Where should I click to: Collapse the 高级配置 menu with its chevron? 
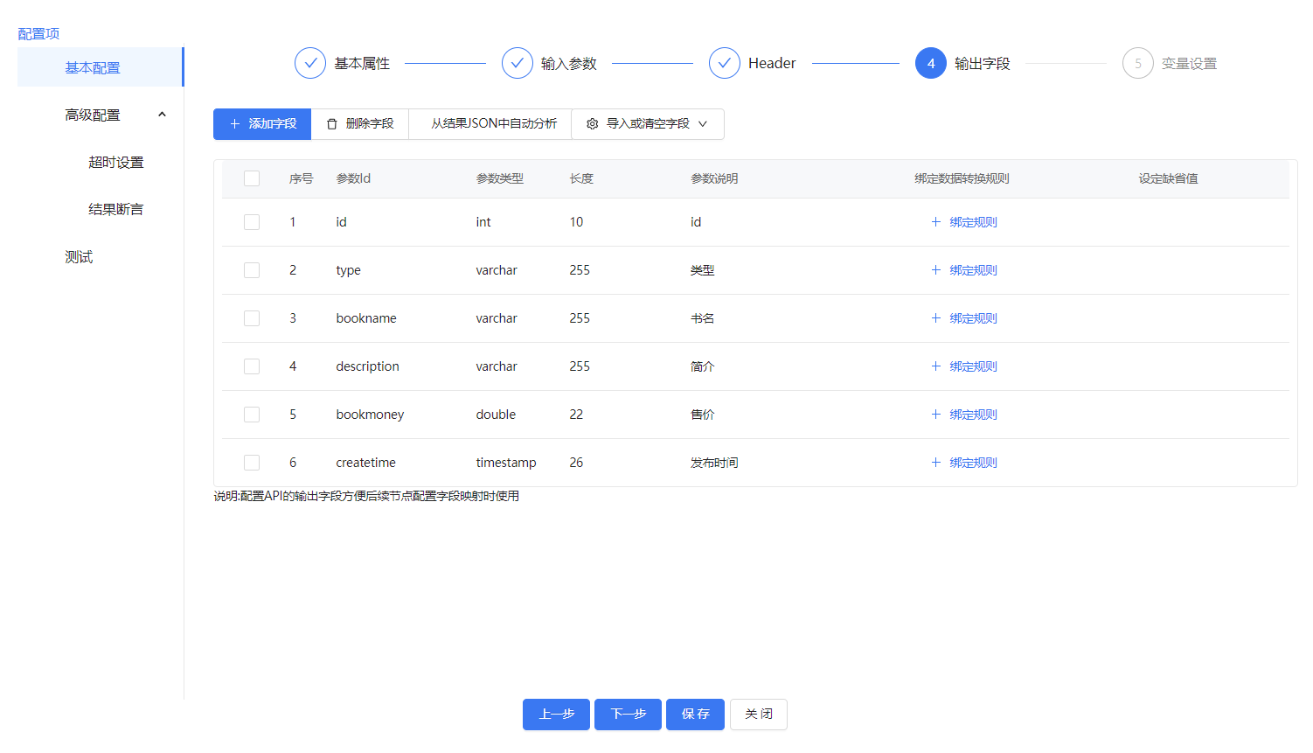pos(162,115)
